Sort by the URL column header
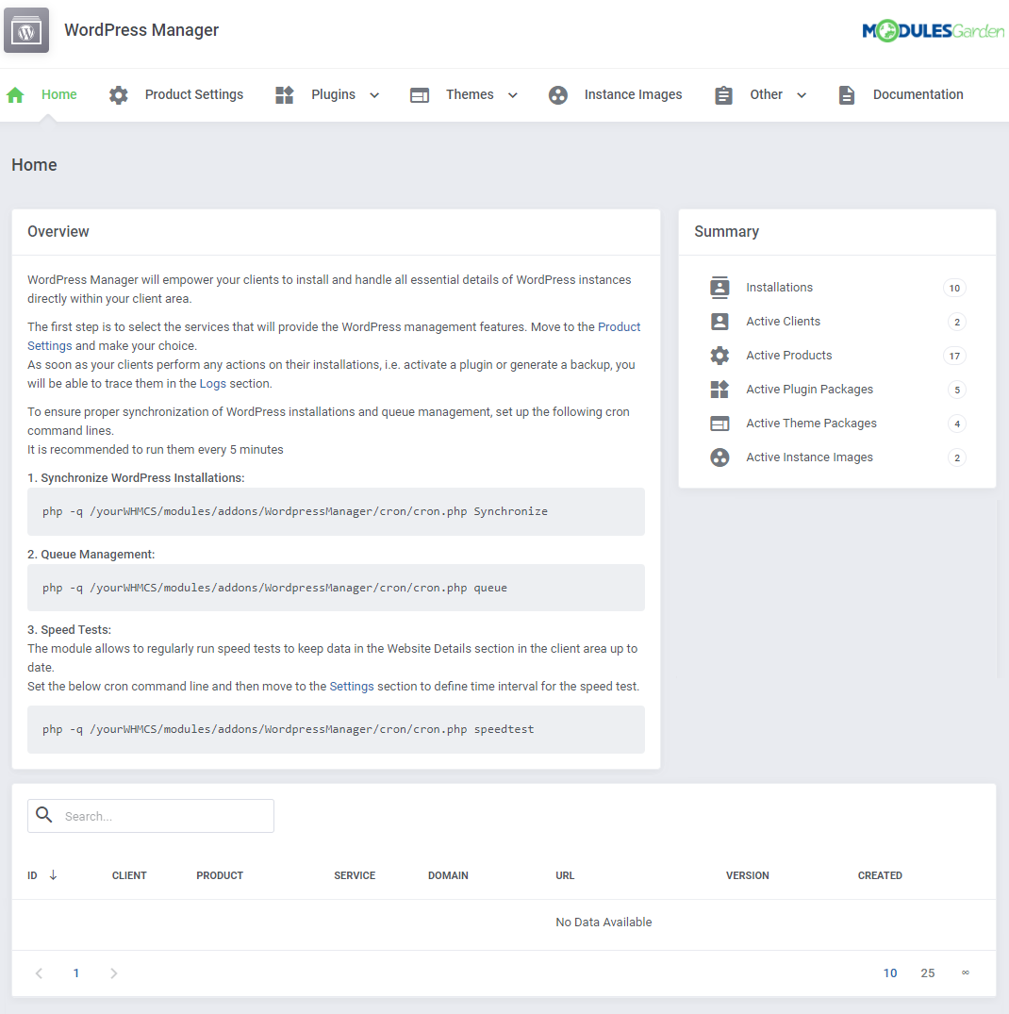 click(565, 875)
